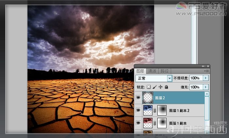229x138 pixels.
Task: Open the layers panel options menu icon
Action: pos(206,71)
